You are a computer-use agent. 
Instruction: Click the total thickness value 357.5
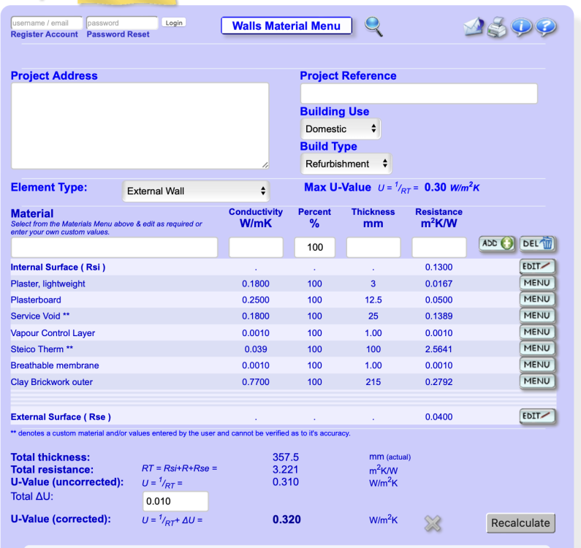coord(286,457)
